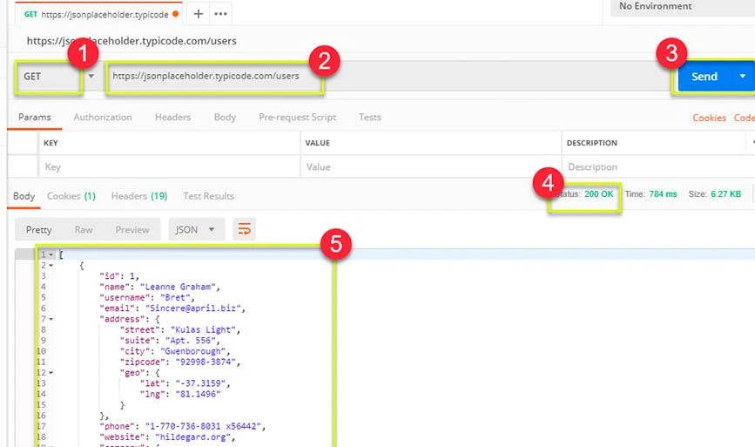This screenshot has height=447, width=755.
Task: View response Headers (19) tab
Action: (139, 196)
